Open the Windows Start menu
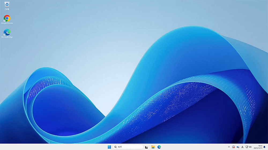This screenshot has height=150, width=268. 109,147
